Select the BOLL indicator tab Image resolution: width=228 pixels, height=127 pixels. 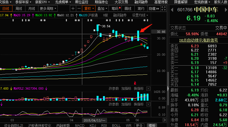click(x=116, y=125)
